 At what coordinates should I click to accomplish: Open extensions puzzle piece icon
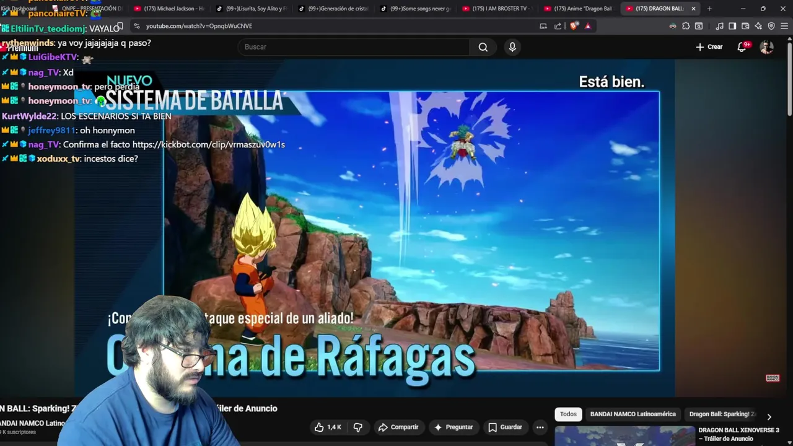pyautogui.click(x=686, y=26)
